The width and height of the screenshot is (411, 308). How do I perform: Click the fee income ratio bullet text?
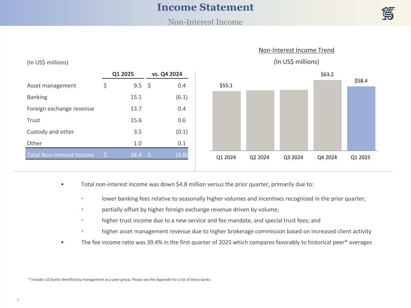[226, 242]
